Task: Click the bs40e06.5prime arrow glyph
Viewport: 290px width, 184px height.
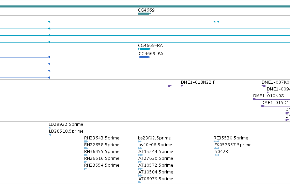Action: pyautogui.click(x=140, y=148)
